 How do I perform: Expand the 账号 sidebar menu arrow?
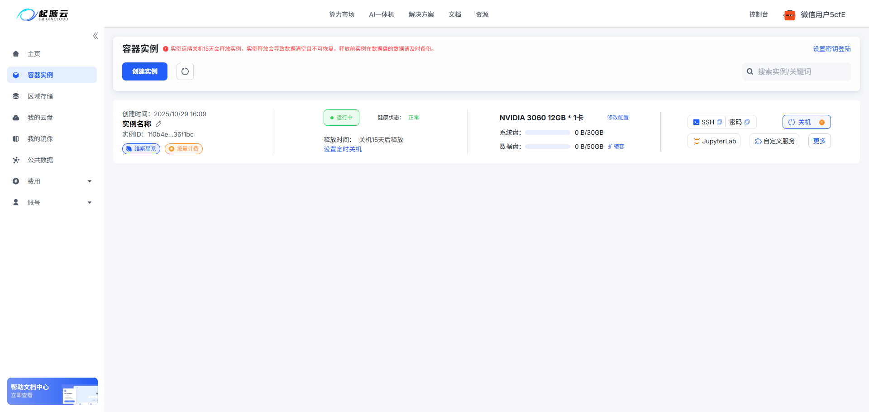click(90, 203)
